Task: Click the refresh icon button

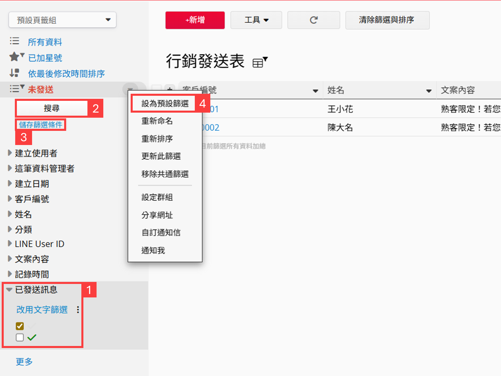Action: [313, 20]
